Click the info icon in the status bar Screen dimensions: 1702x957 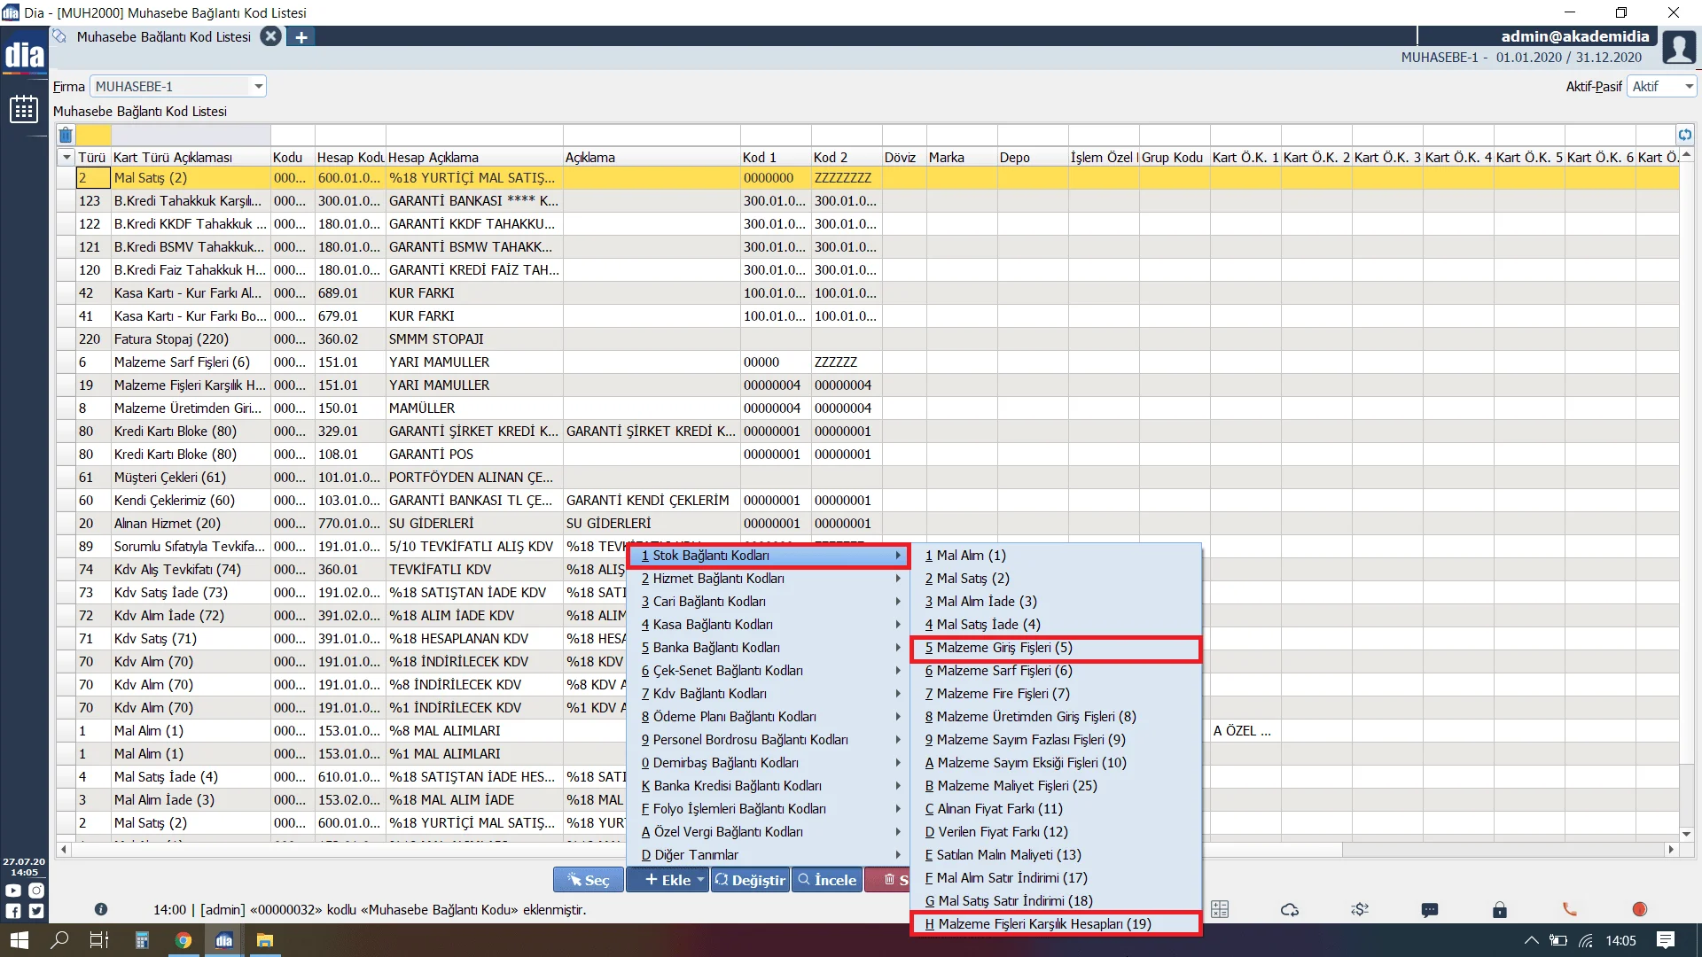coord(101,909)
